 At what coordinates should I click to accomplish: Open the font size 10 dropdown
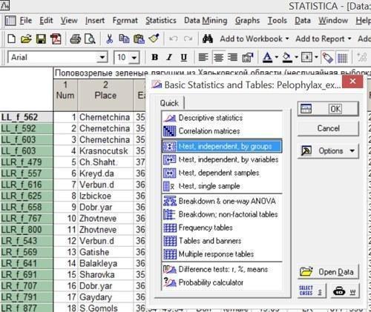(x=134, y=58)
